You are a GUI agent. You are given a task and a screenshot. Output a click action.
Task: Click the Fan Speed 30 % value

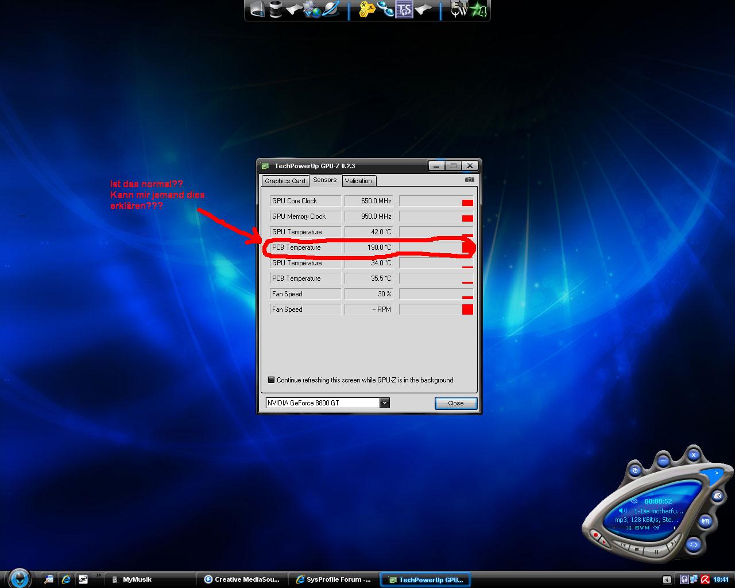(384, 294)
